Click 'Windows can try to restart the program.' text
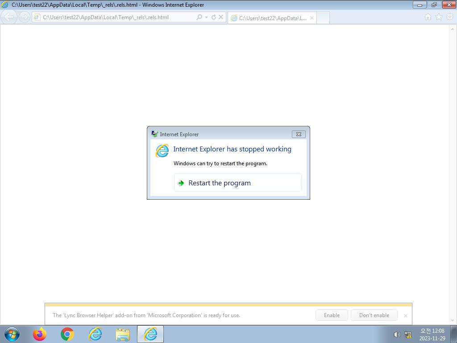The width and height of the screenshot is (457, 343). [220, 163]
